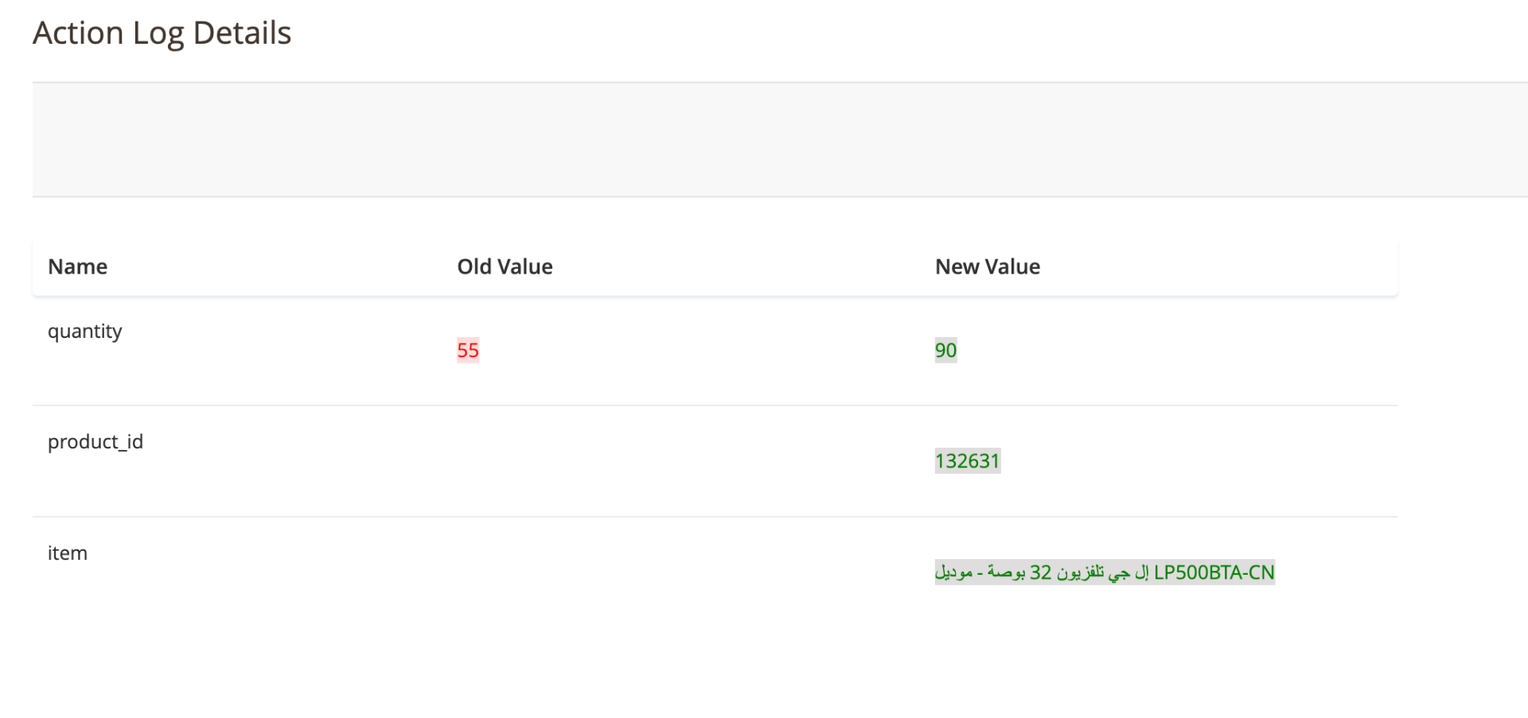Select the Old Value column header
Viewport: 1528px width, 718px height.
505,267
